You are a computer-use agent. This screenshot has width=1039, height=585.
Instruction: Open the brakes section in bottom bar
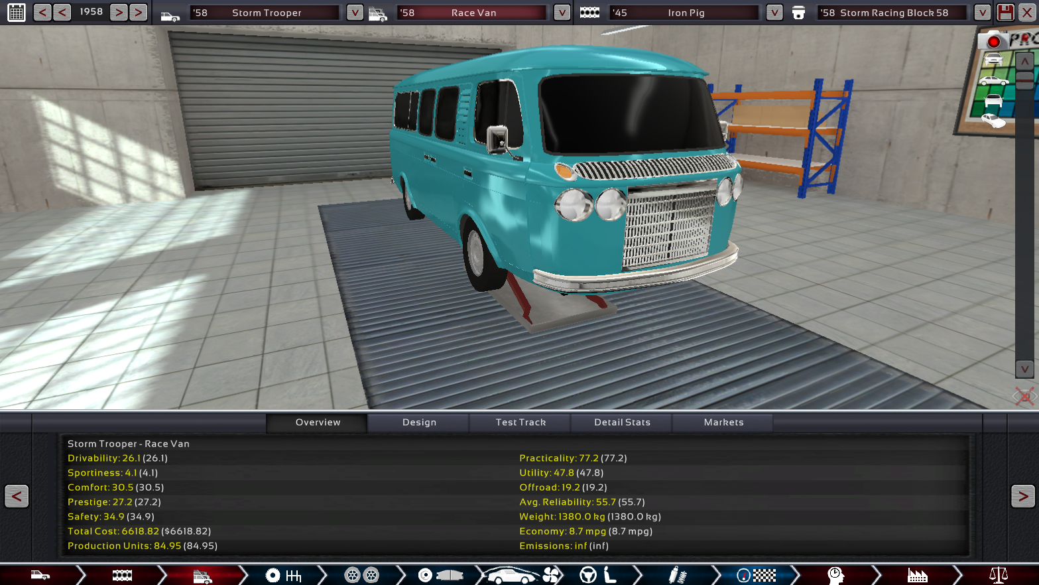pyautogui.click(x=440, y=575)
